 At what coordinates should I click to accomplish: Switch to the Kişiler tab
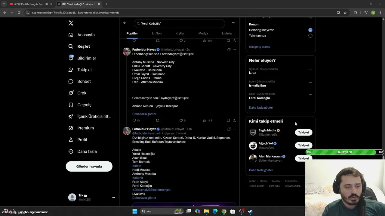180,33
